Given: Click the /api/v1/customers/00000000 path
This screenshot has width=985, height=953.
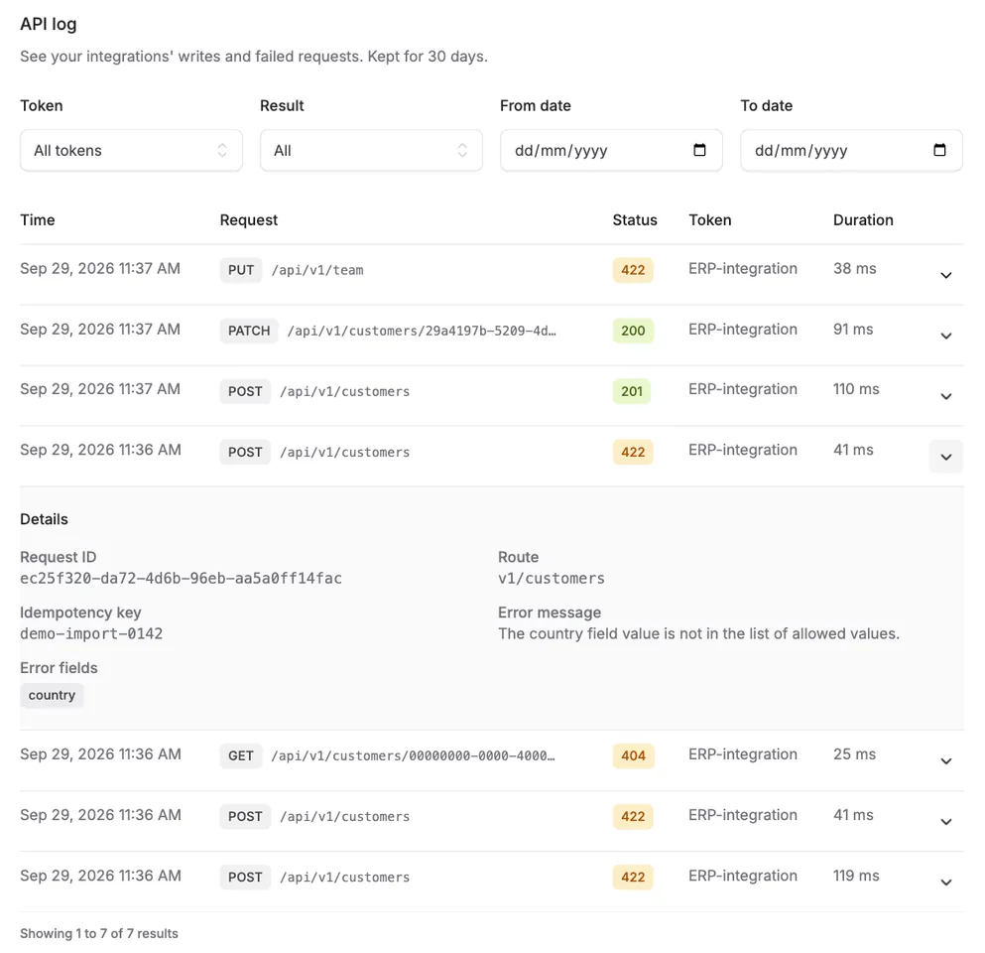Looking at the screenshot, I should point(413,755).
